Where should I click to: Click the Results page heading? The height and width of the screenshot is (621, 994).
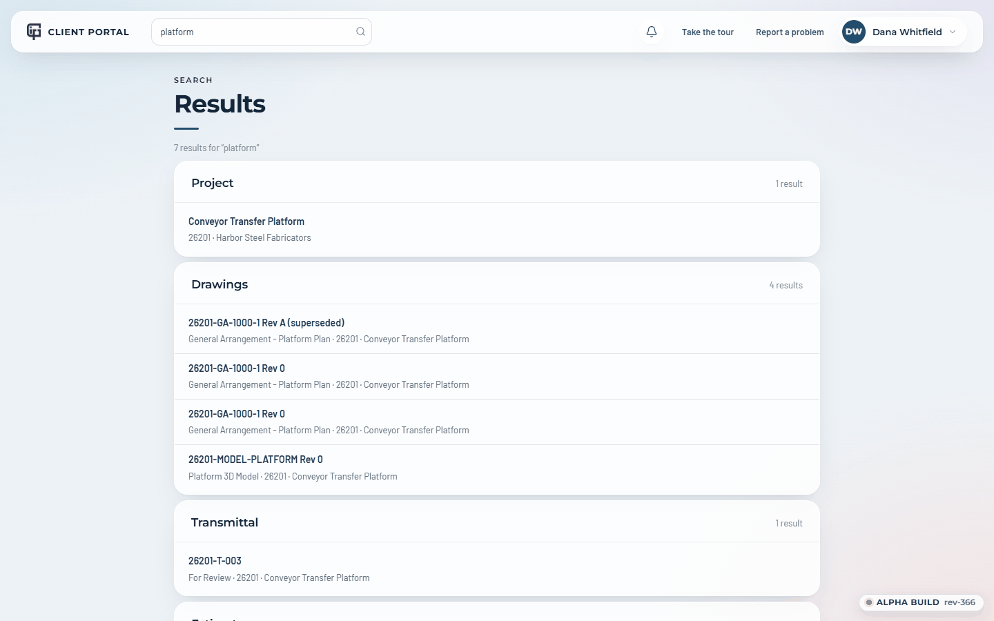pyautogui.click(x=220, y=104)
